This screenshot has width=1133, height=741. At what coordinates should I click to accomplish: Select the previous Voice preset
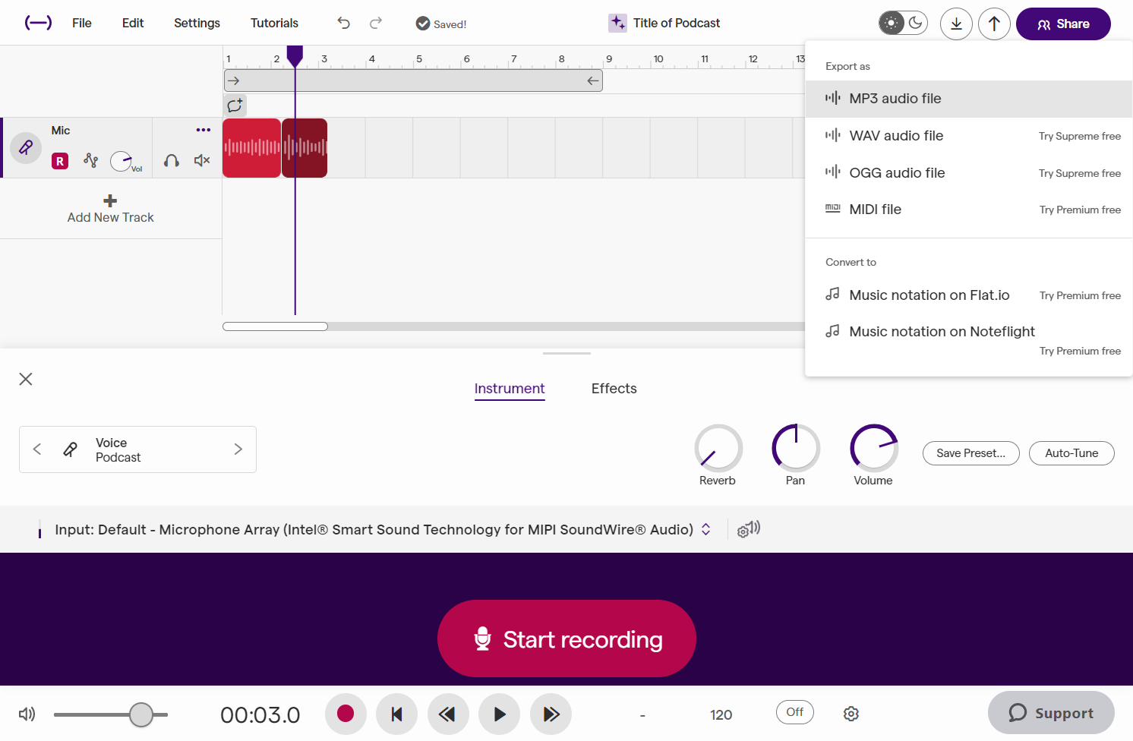coord(37,449)
